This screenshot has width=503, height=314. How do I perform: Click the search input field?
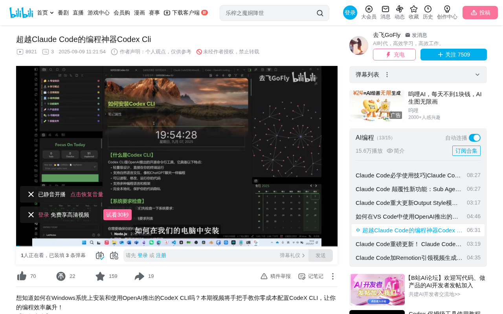[x=270, y=13]
